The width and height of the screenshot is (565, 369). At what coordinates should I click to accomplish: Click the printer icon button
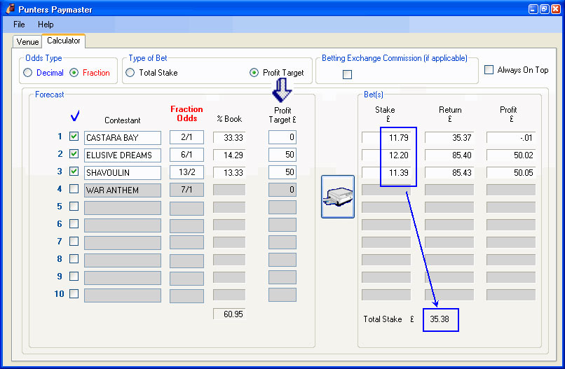(338, 197)
